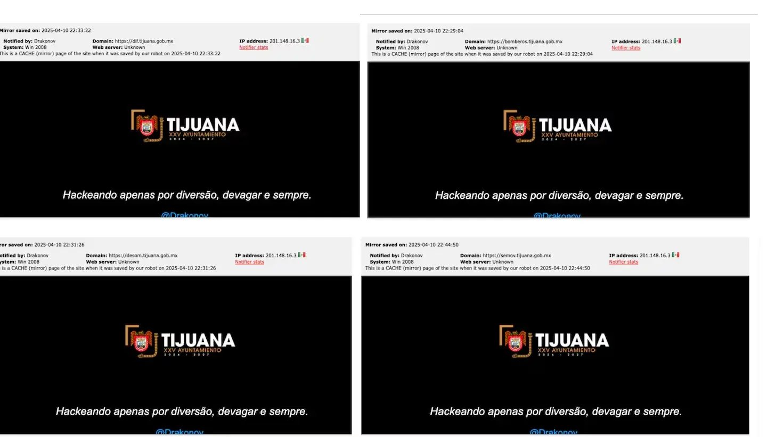767x437 pixels.
Task: Click Mexico flag icon in dif.tijuana.gob.mx mirror
Action: tap(305, 40)
